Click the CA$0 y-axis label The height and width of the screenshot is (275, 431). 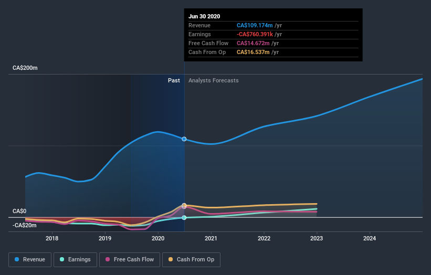tap(19, 211)
